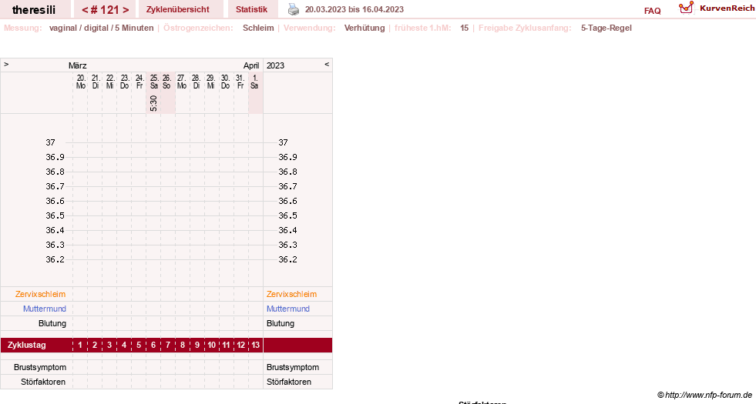Screen dimensions: 756x404
Task: Click Zyklustag cell 5
Action: [139, 346]
